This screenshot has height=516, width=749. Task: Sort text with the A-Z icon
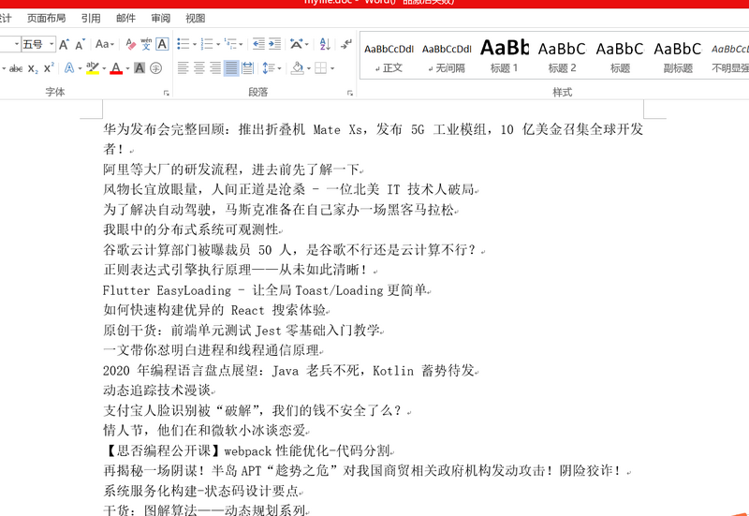pos(325,44)
